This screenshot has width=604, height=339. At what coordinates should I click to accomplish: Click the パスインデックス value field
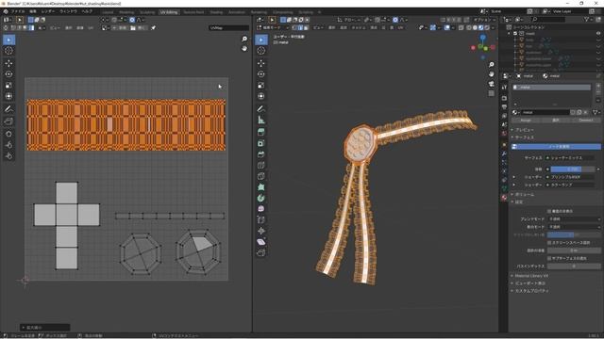pos(574,266)
